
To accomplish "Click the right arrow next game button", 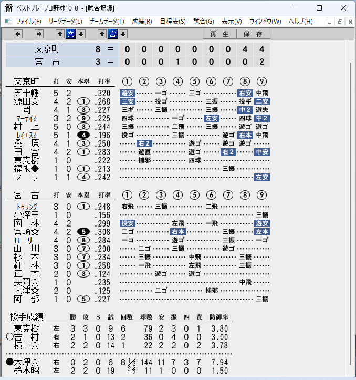I will [39, 34].
